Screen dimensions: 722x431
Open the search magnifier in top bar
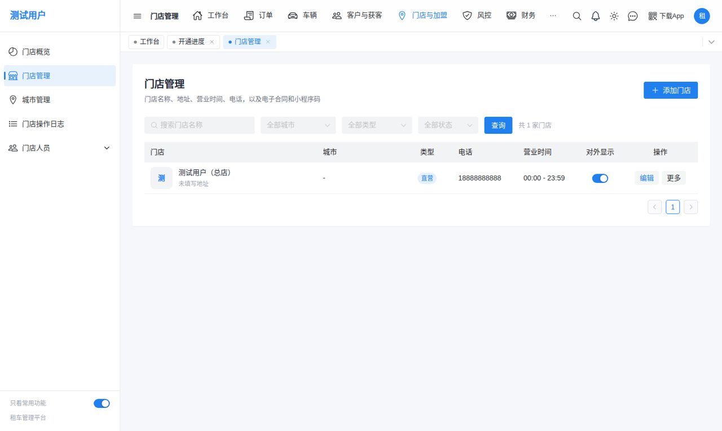point(576,16)
